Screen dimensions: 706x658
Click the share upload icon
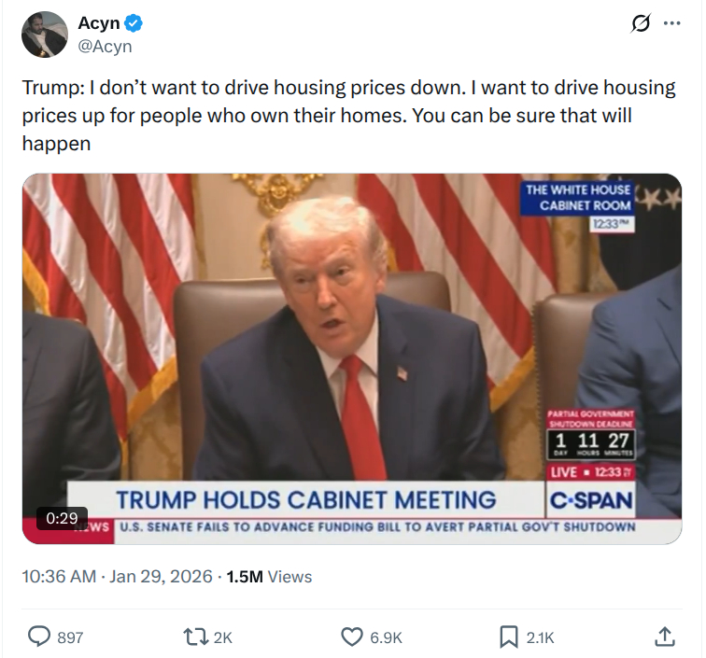(x=665, y=637)
